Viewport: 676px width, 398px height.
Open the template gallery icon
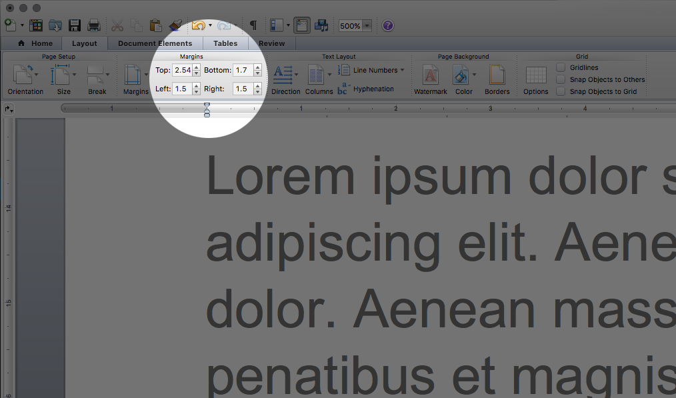(36, 25)
